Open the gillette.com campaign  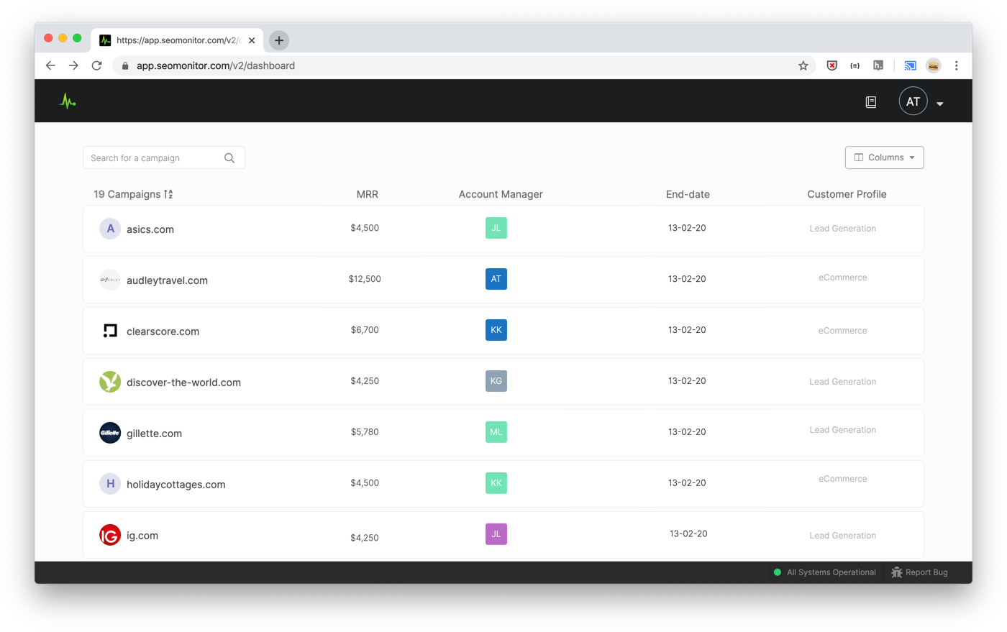pos(154,434)
